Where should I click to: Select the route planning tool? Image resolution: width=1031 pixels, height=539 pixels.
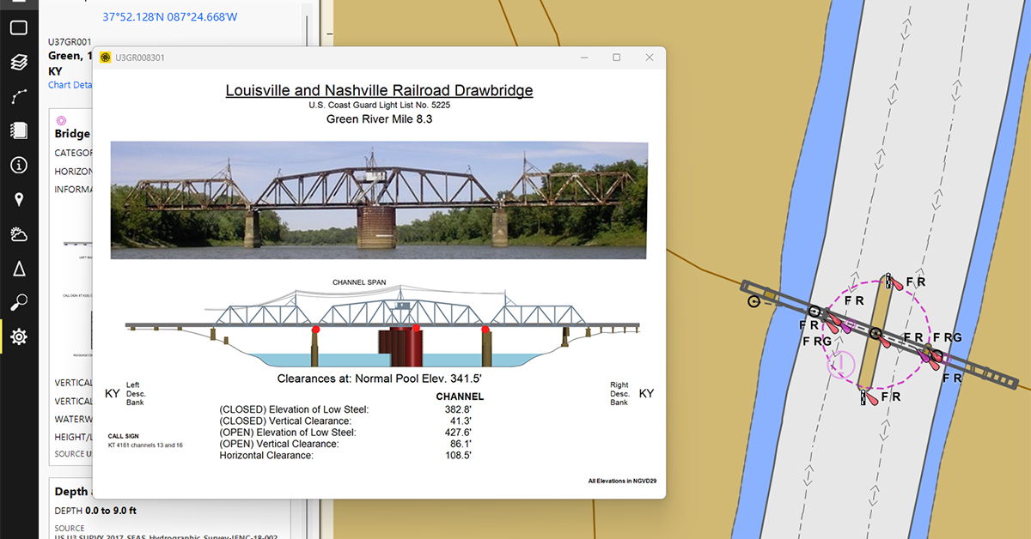[x=19, y=96]
